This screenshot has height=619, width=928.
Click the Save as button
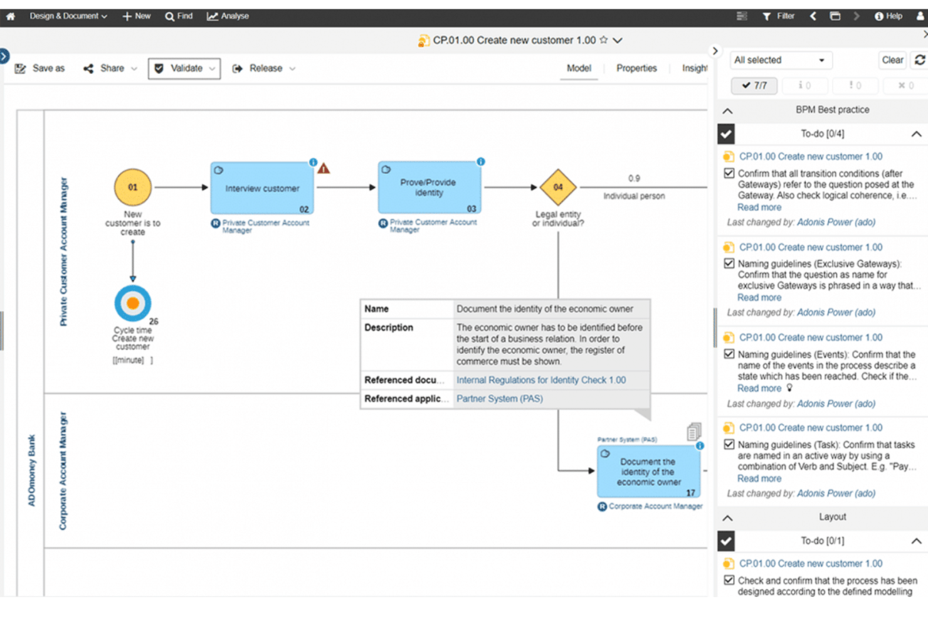[40, 68]
